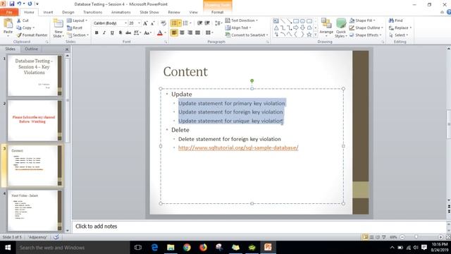
Task: Activate the Format Painter
Action: pos(32,35)
